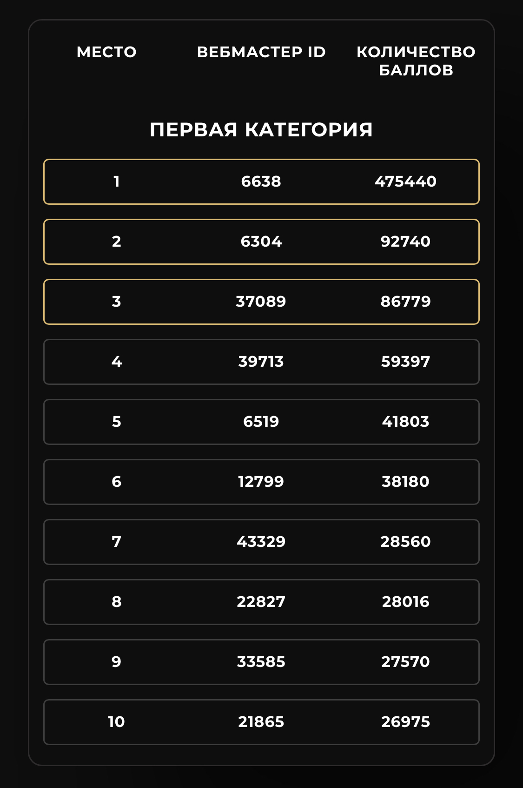Image resolution: width=523 pixels, height=788 pixels.
Task: Open webmaster ID 37089
Action: pyautogui.click(x=261, y=302)
